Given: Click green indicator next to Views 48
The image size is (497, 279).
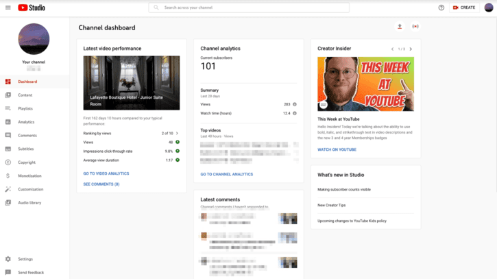Looking at the screenshot, I should click(178, 142).
